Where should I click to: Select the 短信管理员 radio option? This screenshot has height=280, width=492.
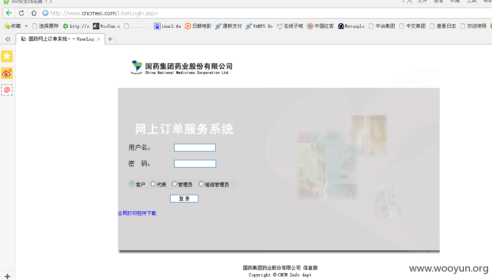click(201, 184)
